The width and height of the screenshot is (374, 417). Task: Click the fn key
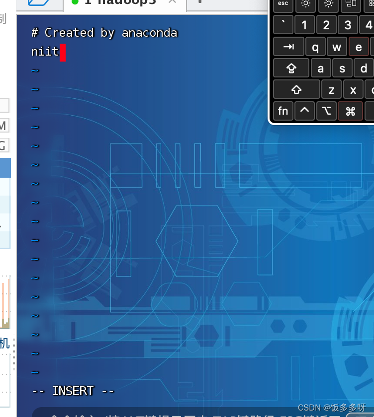pyautogui.click(x=283, y=111)
